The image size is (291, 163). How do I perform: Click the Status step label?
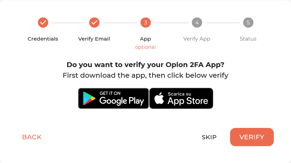click(248, 39)
